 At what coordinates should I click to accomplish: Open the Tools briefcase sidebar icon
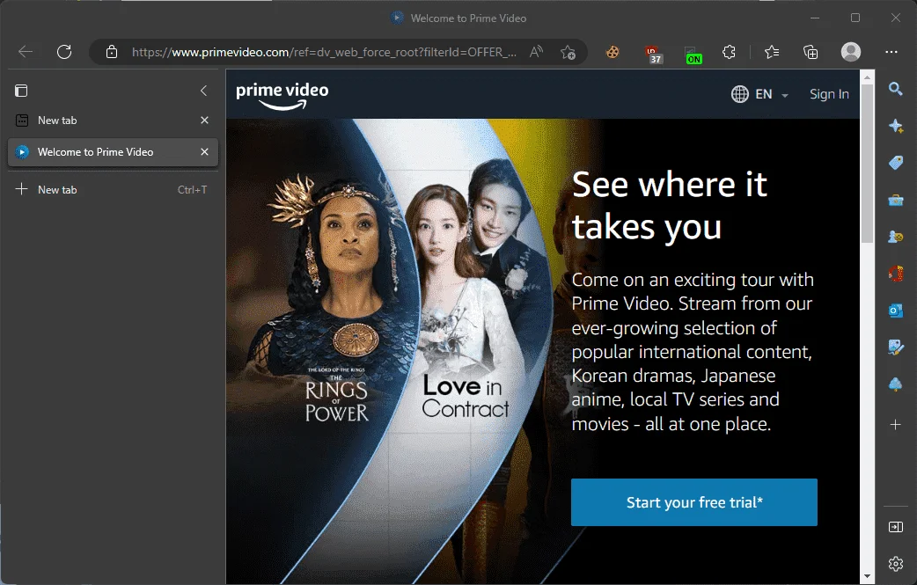pyautogui.click(x=895, y=200)
